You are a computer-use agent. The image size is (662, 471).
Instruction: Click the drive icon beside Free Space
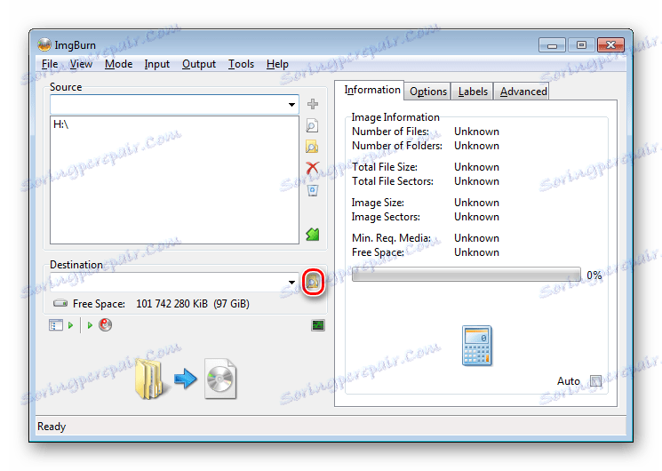click(x=60, y=303)
